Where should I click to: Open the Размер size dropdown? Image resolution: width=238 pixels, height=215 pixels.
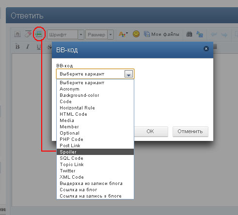pyautogui.click(x=99, y=34)
